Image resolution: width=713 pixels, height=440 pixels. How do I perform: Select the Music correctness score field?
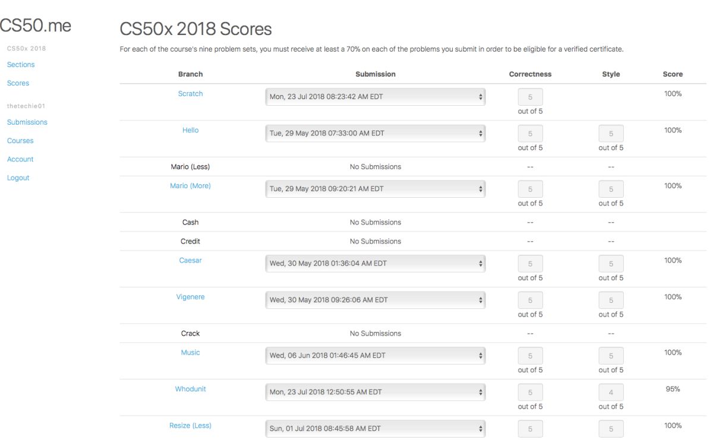pos(530,356)
